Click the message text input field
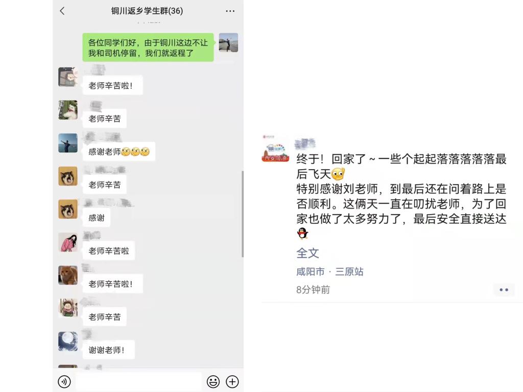The image size is (523, 392). coord(139,381)
